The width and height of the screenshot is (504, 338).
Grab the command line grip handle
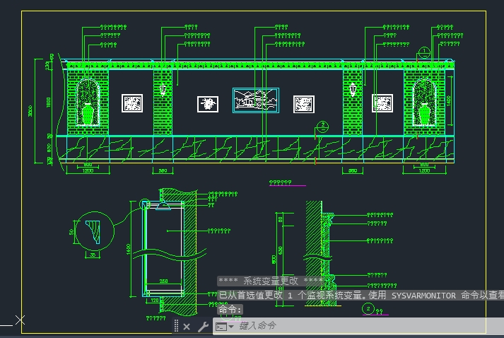[176, 325]
